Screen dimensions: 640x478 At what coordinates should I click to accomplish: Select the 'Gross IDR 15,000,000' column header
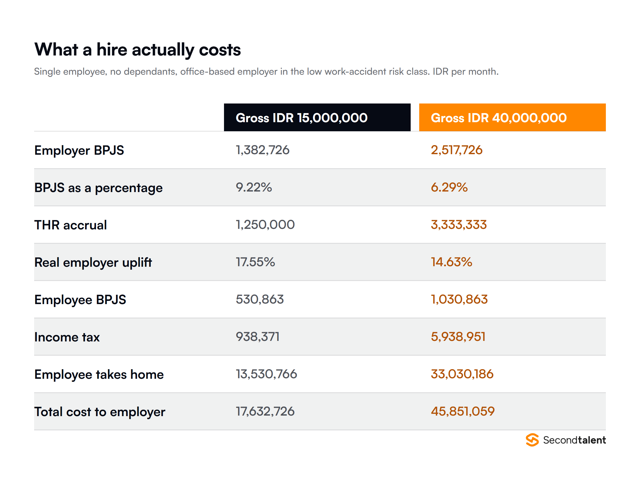[317, 117]
